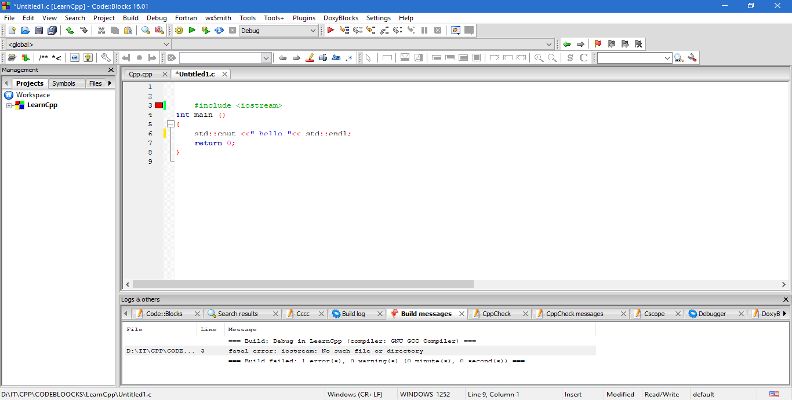
Task: Click the Build and run icon
Action: pyautogui.click(x=205, y=31)
